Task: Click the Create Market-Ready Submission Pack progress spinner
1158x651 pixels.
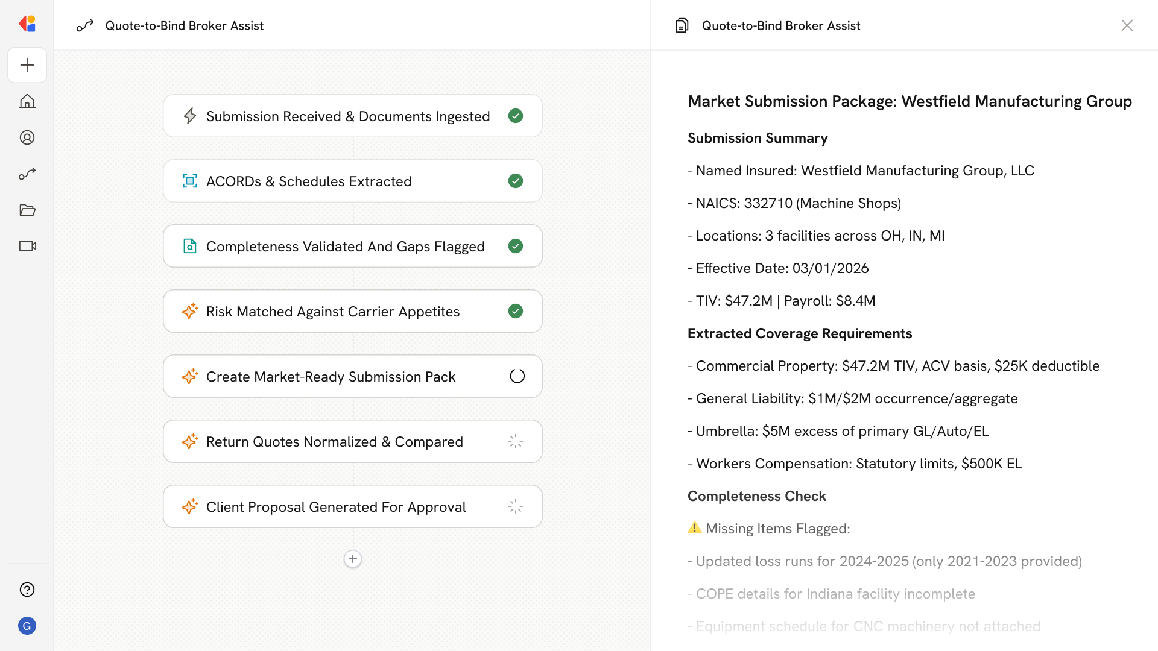Action: click(x=517, y=376)
